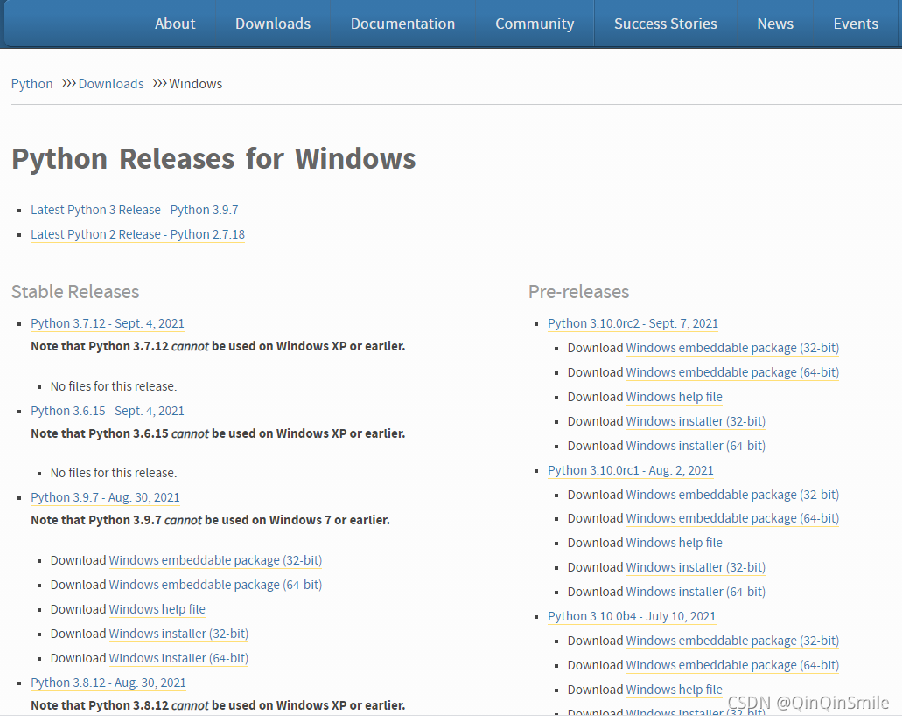902x721 pixels.
Task: Open Latest Python 2 Release - Python 2.7.18
Action: pos(138,234)
